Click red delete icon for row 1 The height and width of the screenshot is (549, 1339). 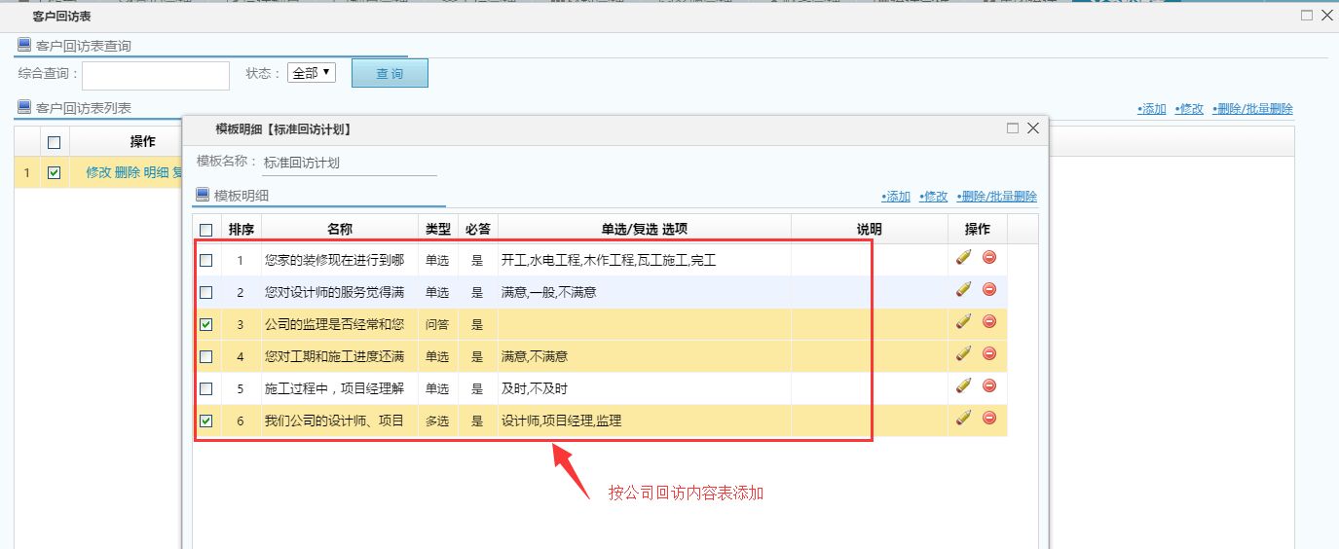[x=989, y=258]
